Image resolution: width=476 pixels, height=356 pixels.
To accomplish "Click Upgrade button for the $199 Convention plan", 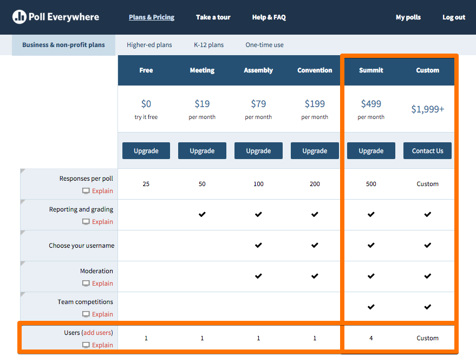I will 315,151.
